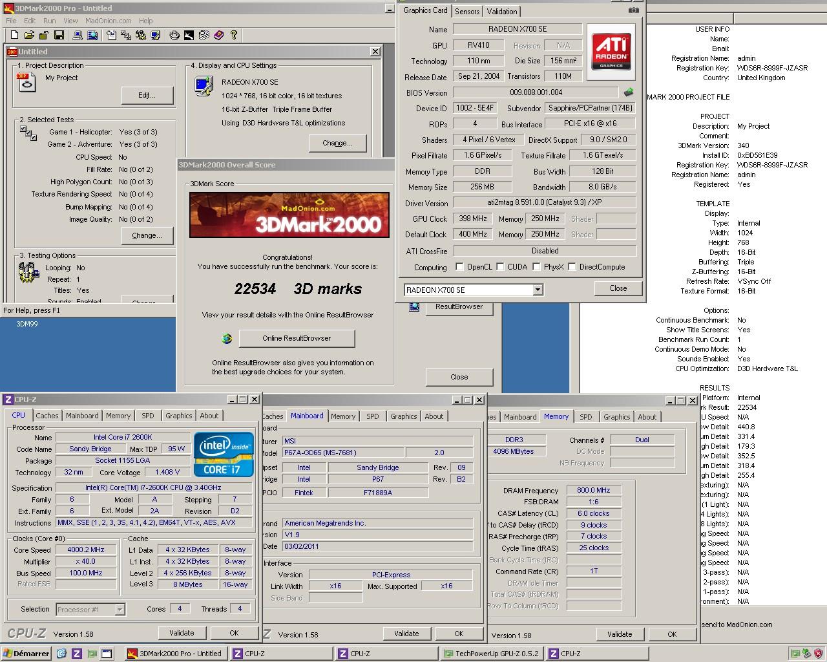This screenshot has width=827, height=662.
Task: Click OK in the CPU-Z Memory window
Action: point(672,634)
